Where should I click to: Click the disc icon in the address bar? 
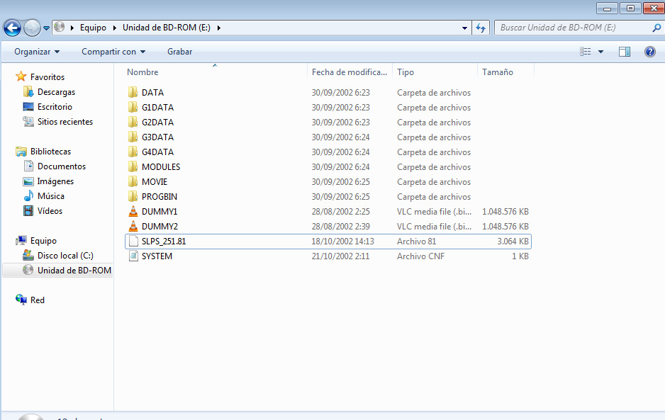(60, 27)
